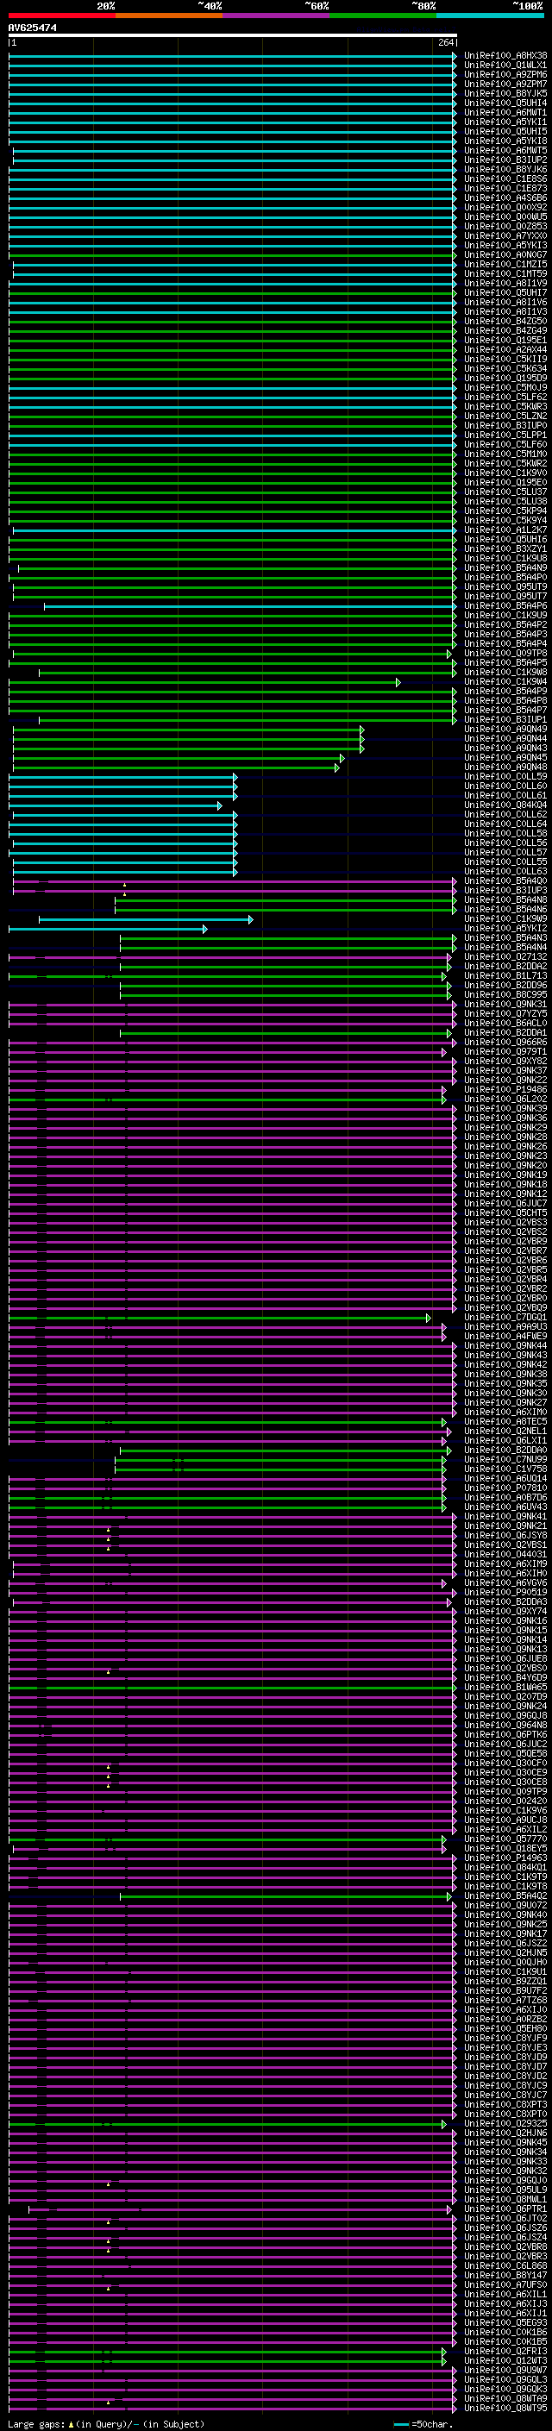Viewport: 552px width, 2431px height.
Task: Select hit label UniRef100_P19486
Action: 505,1090
